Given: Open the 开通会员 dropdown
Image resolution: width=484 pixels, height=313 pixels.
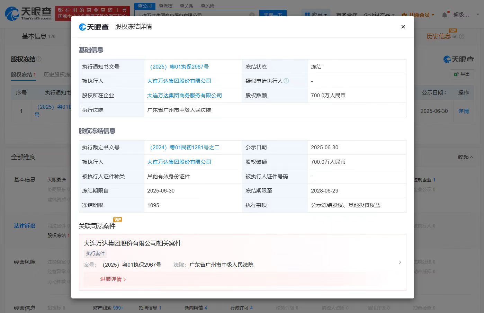Looking at the screenshot, I should 418,15.
